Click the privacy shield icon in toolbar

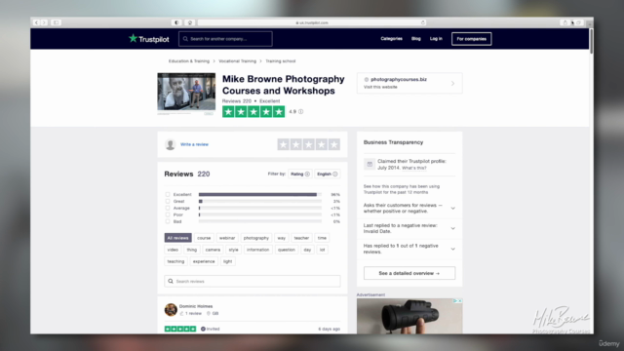click(x=176, y=22)
